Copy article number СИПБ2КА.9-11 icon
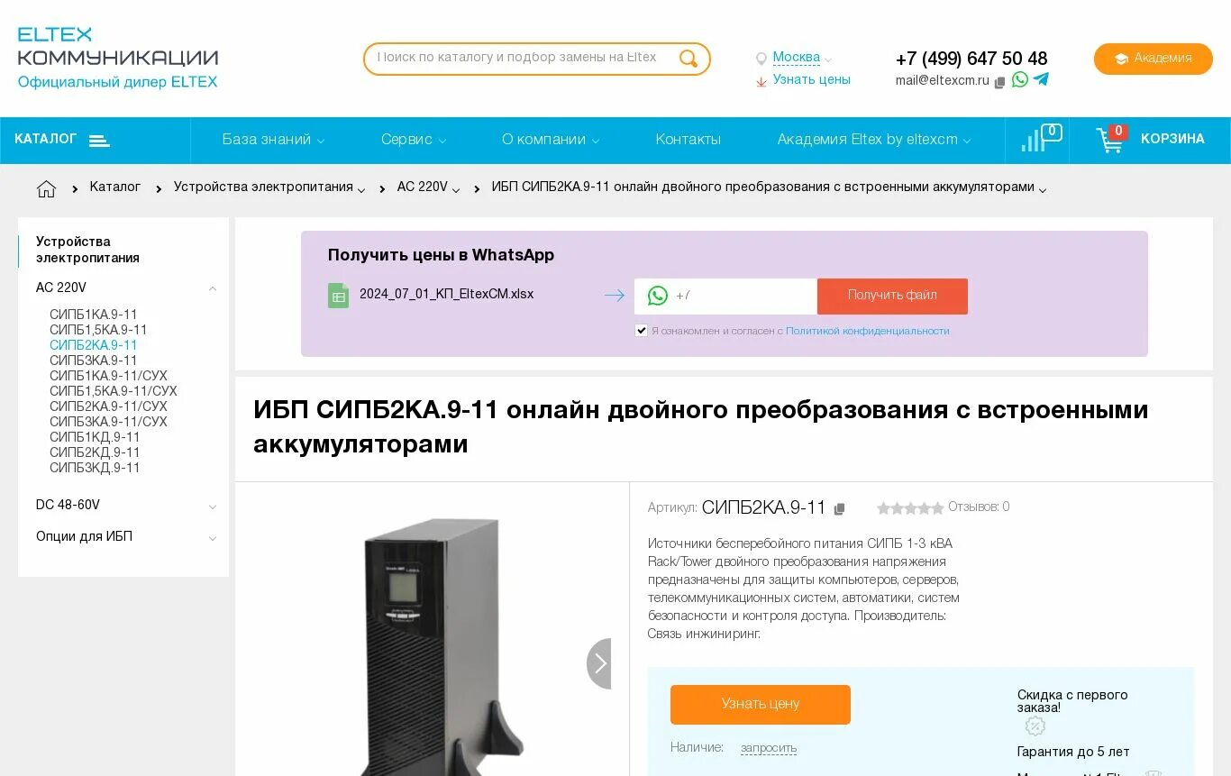This screenshot has height=776, width=1231. [x=840, y=509]
